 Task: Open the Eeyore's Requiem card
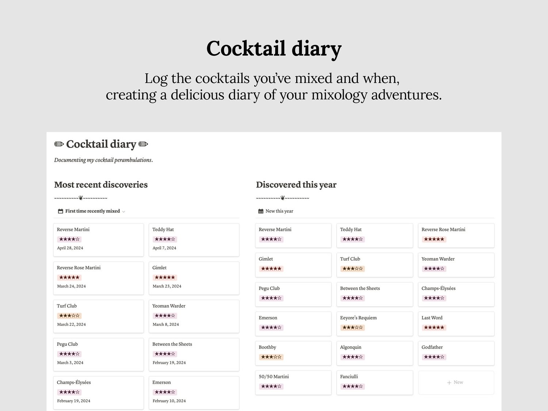click(x=374, y=323)
